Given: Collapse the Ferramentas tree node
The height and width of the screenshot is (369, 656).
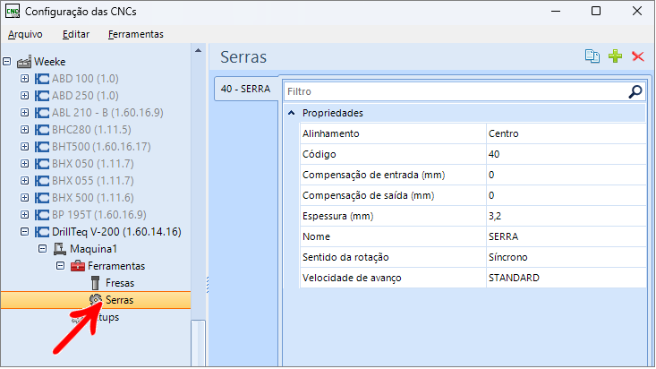Looking at the screenshot, I should (60, 265).
